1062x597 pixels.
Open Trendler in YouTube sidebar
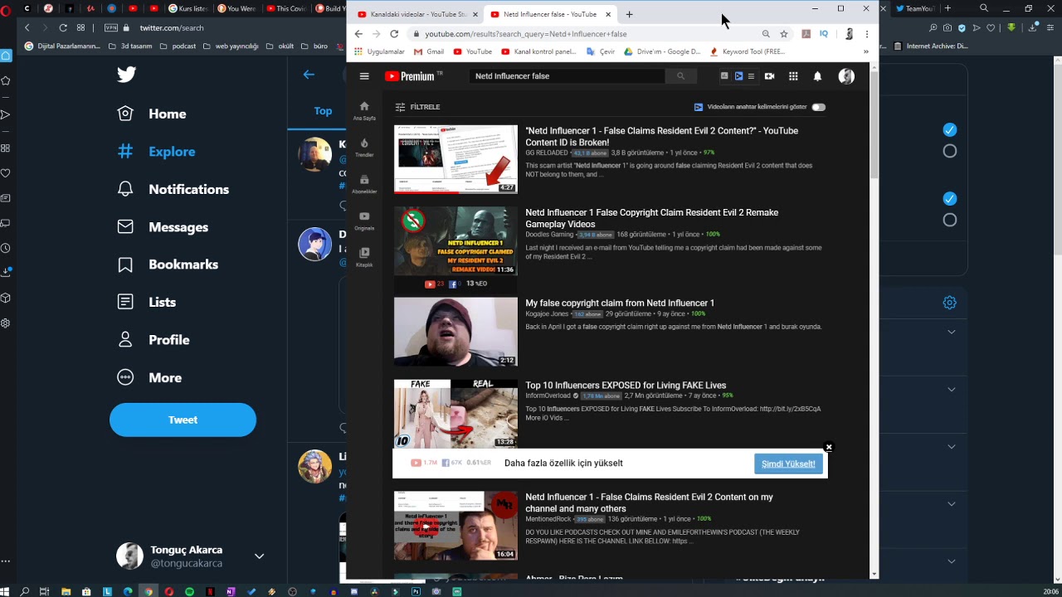coord(364,148)
